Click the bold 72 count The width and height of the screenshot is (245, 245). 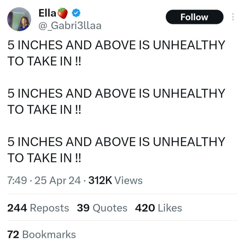pos(13,234)
